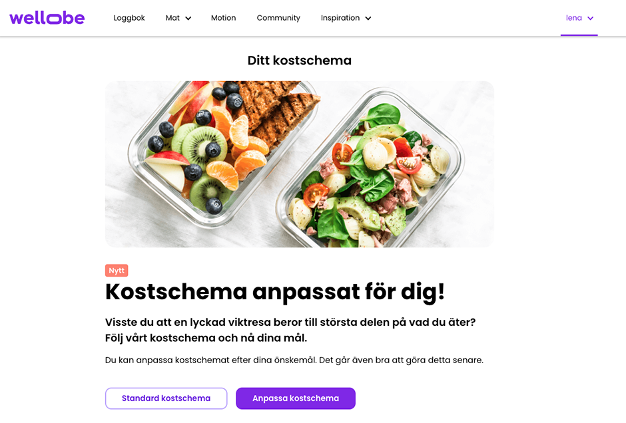The image size is (626, 423).
Task: Open the Community page
Action: pyautogui.click(x=278, y=18)
